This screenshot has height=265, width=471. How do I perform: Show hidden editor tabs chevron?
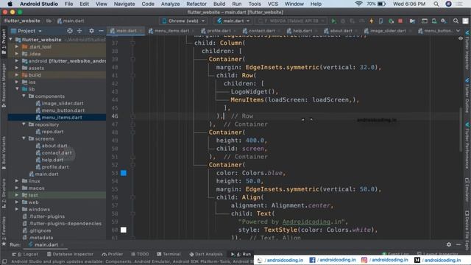tap(458, 31)
